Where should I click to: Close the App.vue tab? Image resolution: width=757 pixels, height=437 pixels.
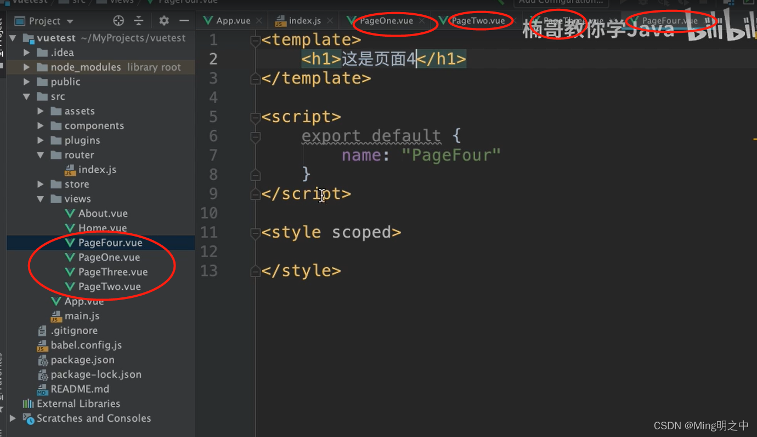click(259, 21)
